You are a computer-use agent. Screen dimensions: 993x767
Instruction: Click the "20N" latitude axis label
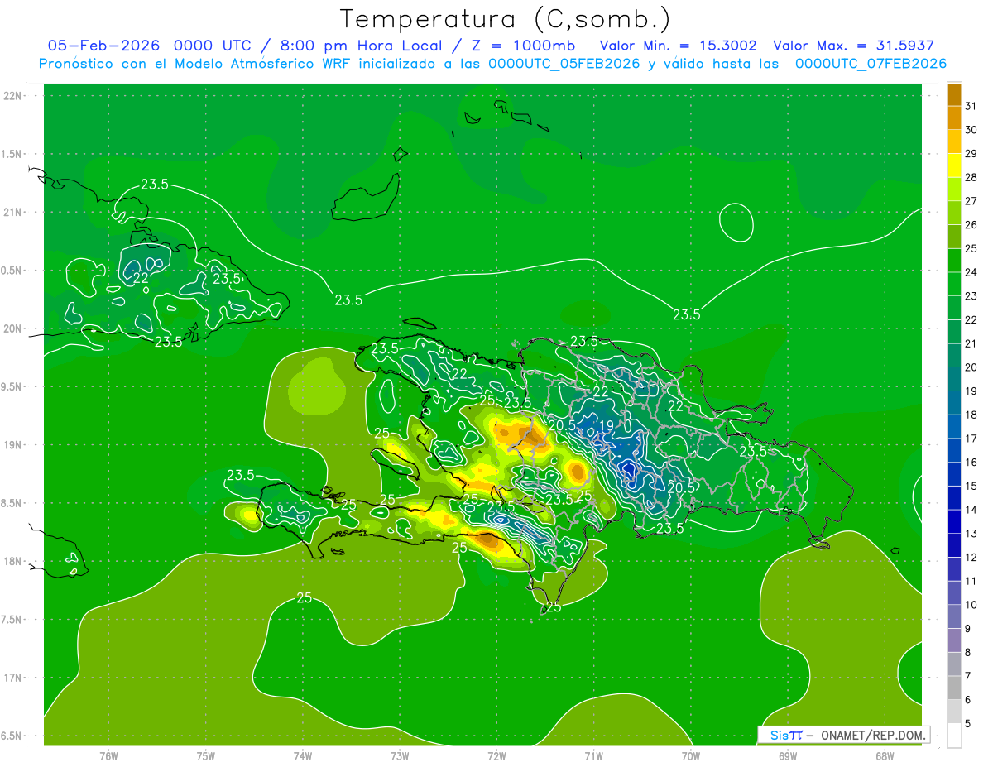(13, 328)
